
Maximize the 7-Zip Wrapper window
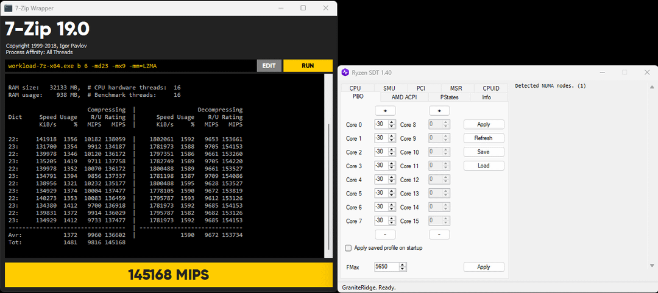point(303,8)
